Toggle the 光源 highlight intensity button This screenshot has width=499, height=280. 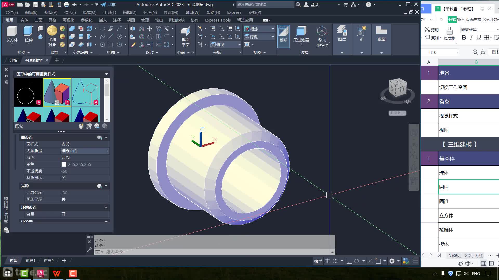pos(99,186)
